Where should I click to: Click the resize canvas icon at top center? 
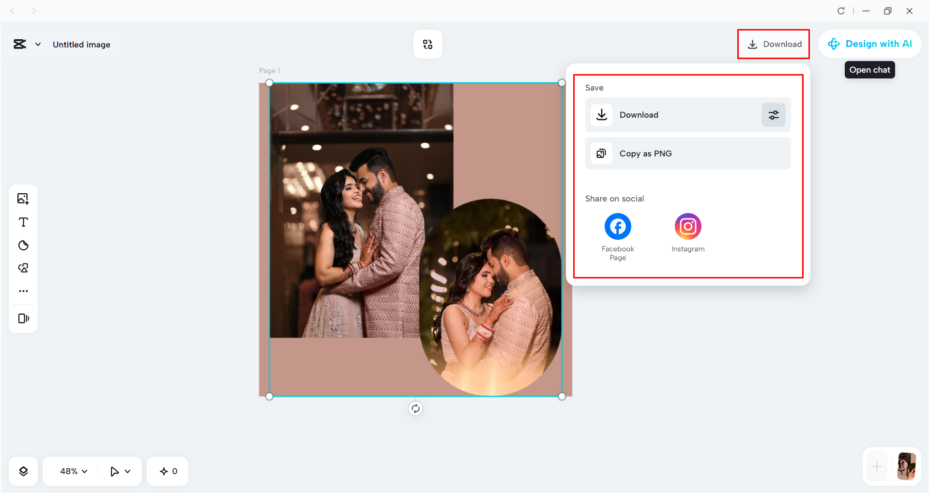point(427,44)
